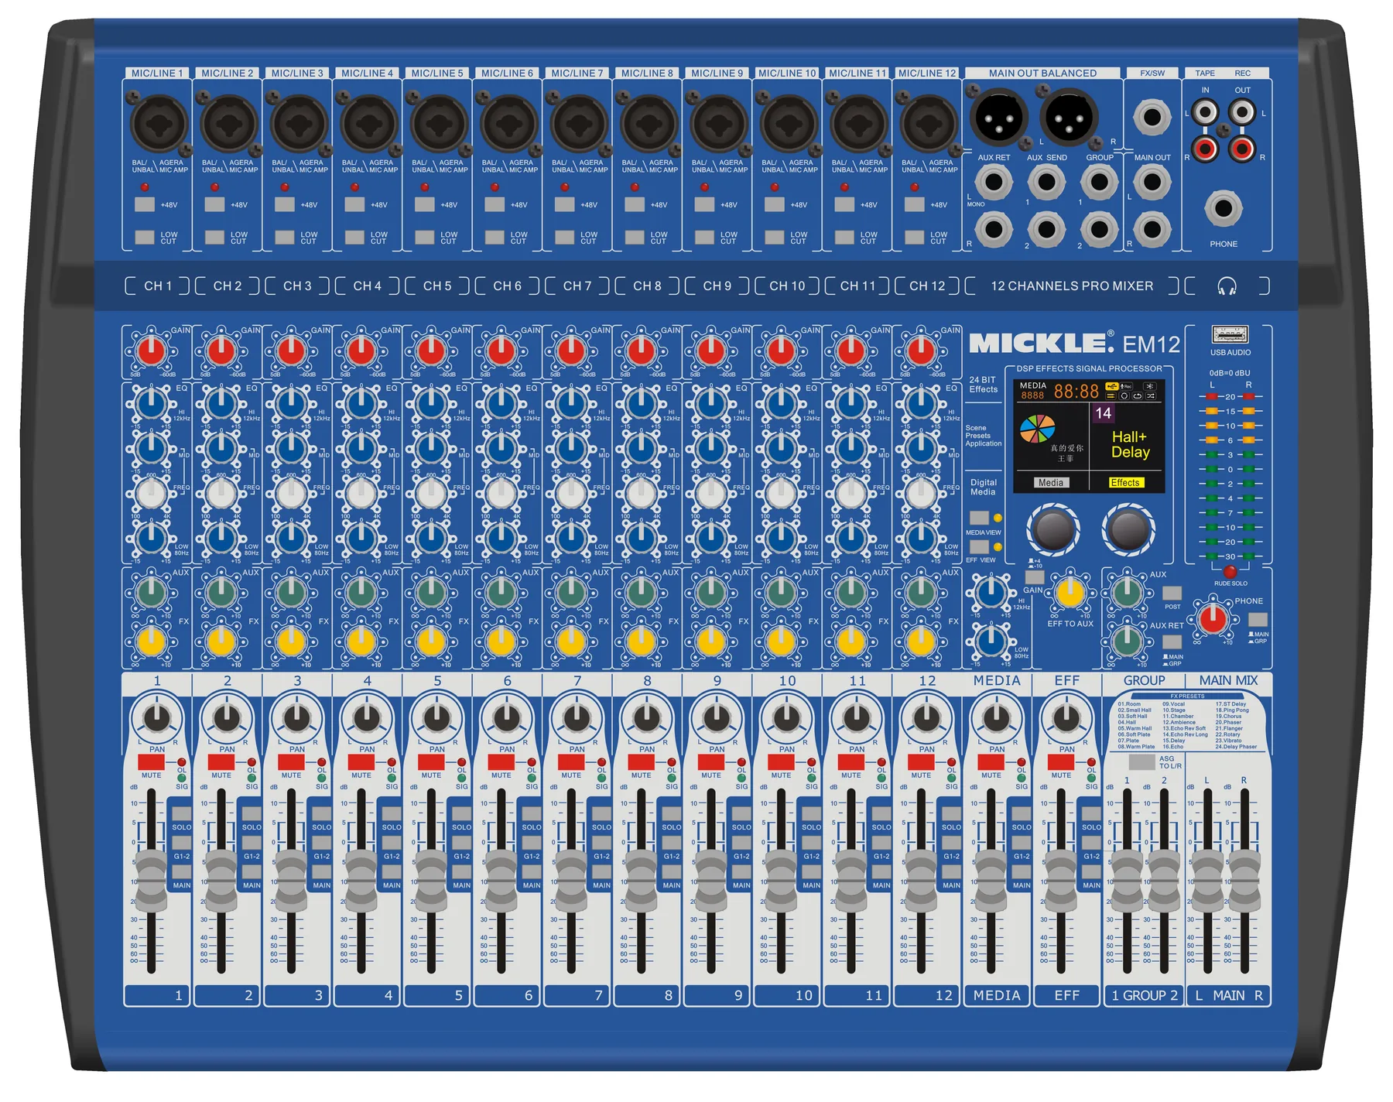Click the channel 4 red GAIN knob
This screenshot has width=1393, height=1102.
tap(361, 351)
